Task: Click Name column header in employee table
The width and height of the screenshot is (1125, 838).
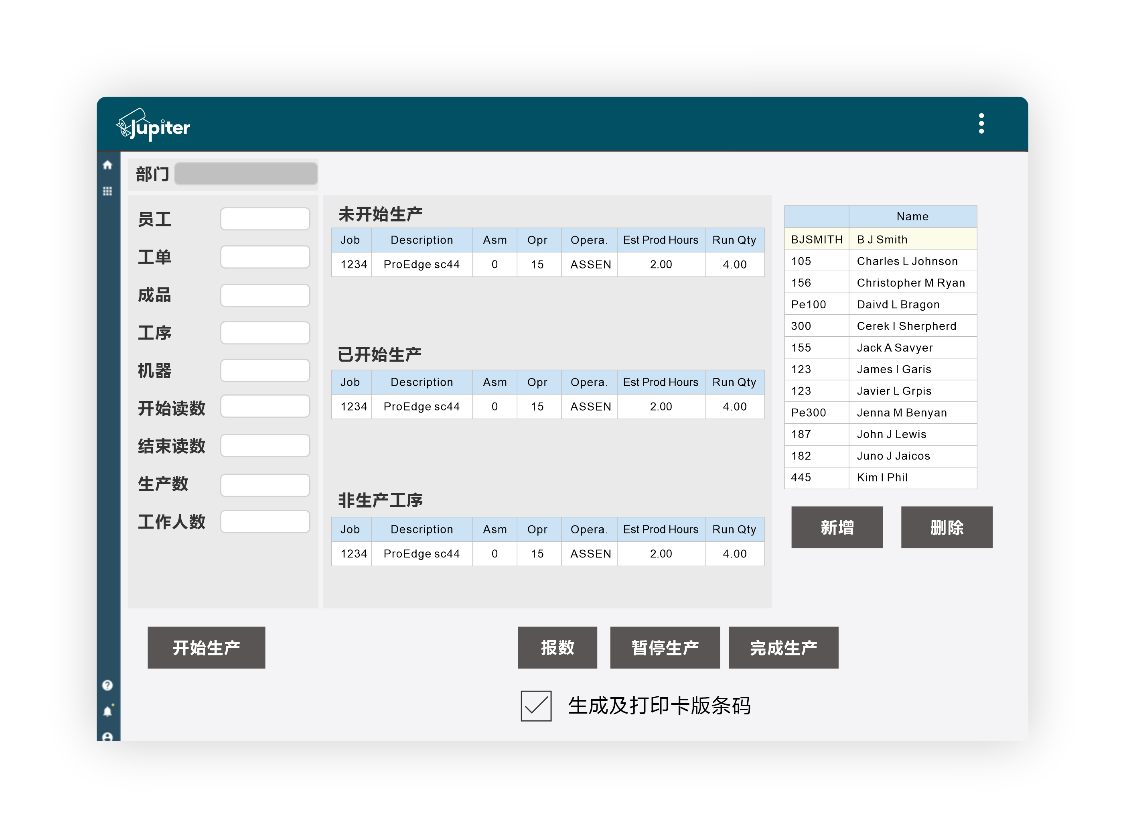Action: tap(912, 217)
